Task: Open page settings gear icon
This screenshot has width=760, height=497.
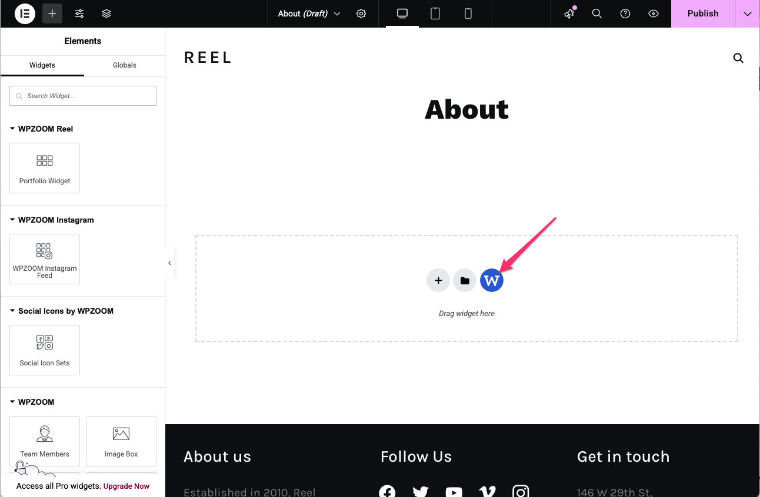Action: 361,14
